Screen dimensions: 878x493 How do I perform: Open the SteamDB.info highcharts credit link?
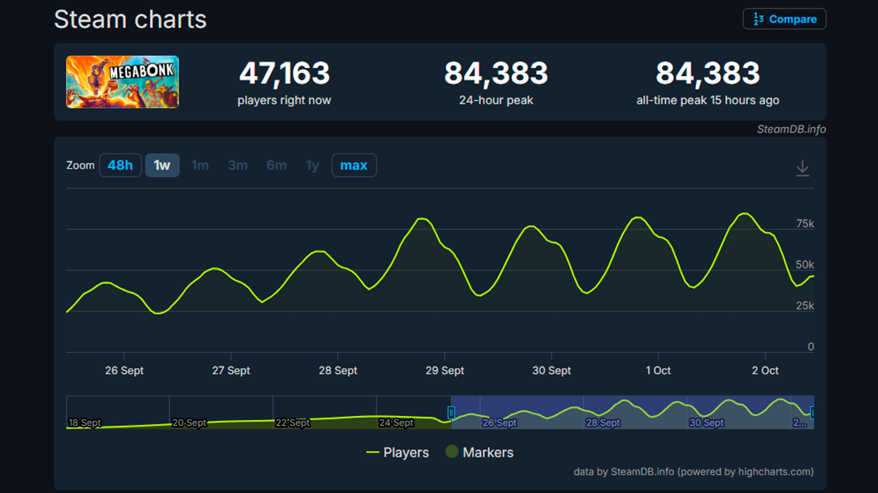point(694,471)
